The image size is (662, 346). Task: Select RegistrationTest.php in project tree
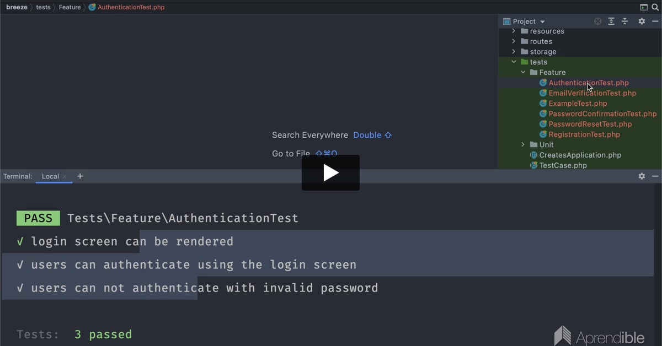[x=584, y=134]
